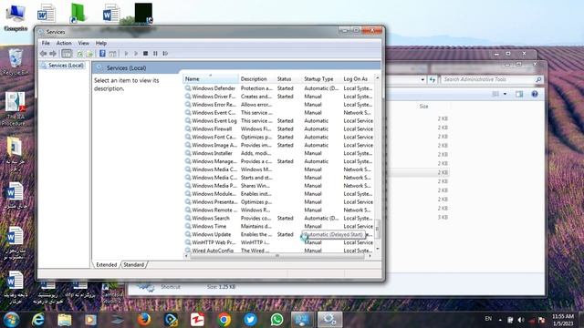
Task: Open the view options dropdown arrow in Explorer
Action: click(505, 94)
